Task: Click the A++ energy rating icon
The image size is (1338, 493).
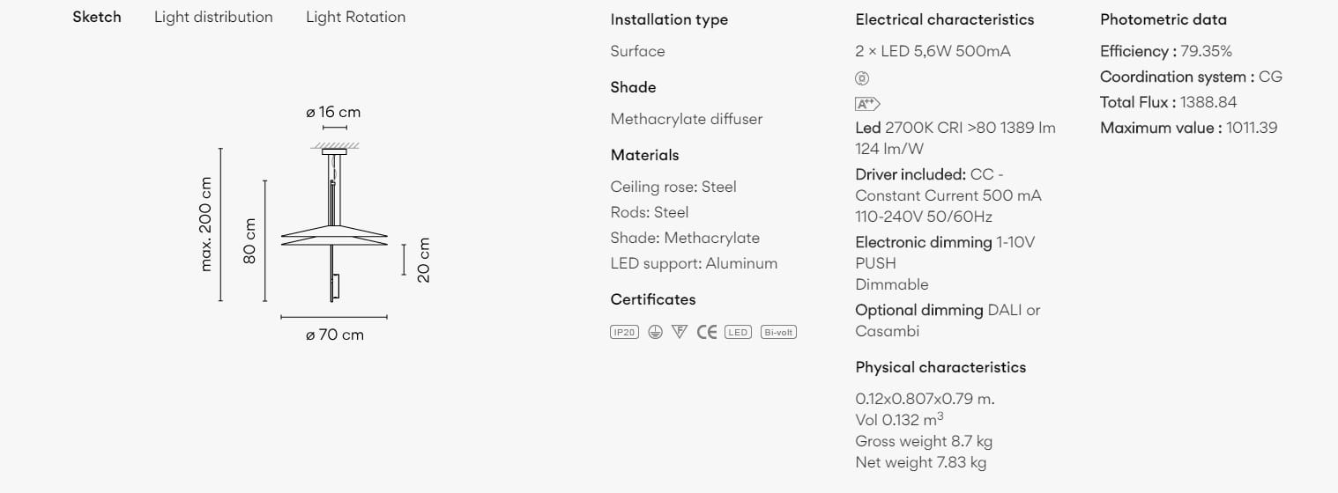Action: coord(867,104)
